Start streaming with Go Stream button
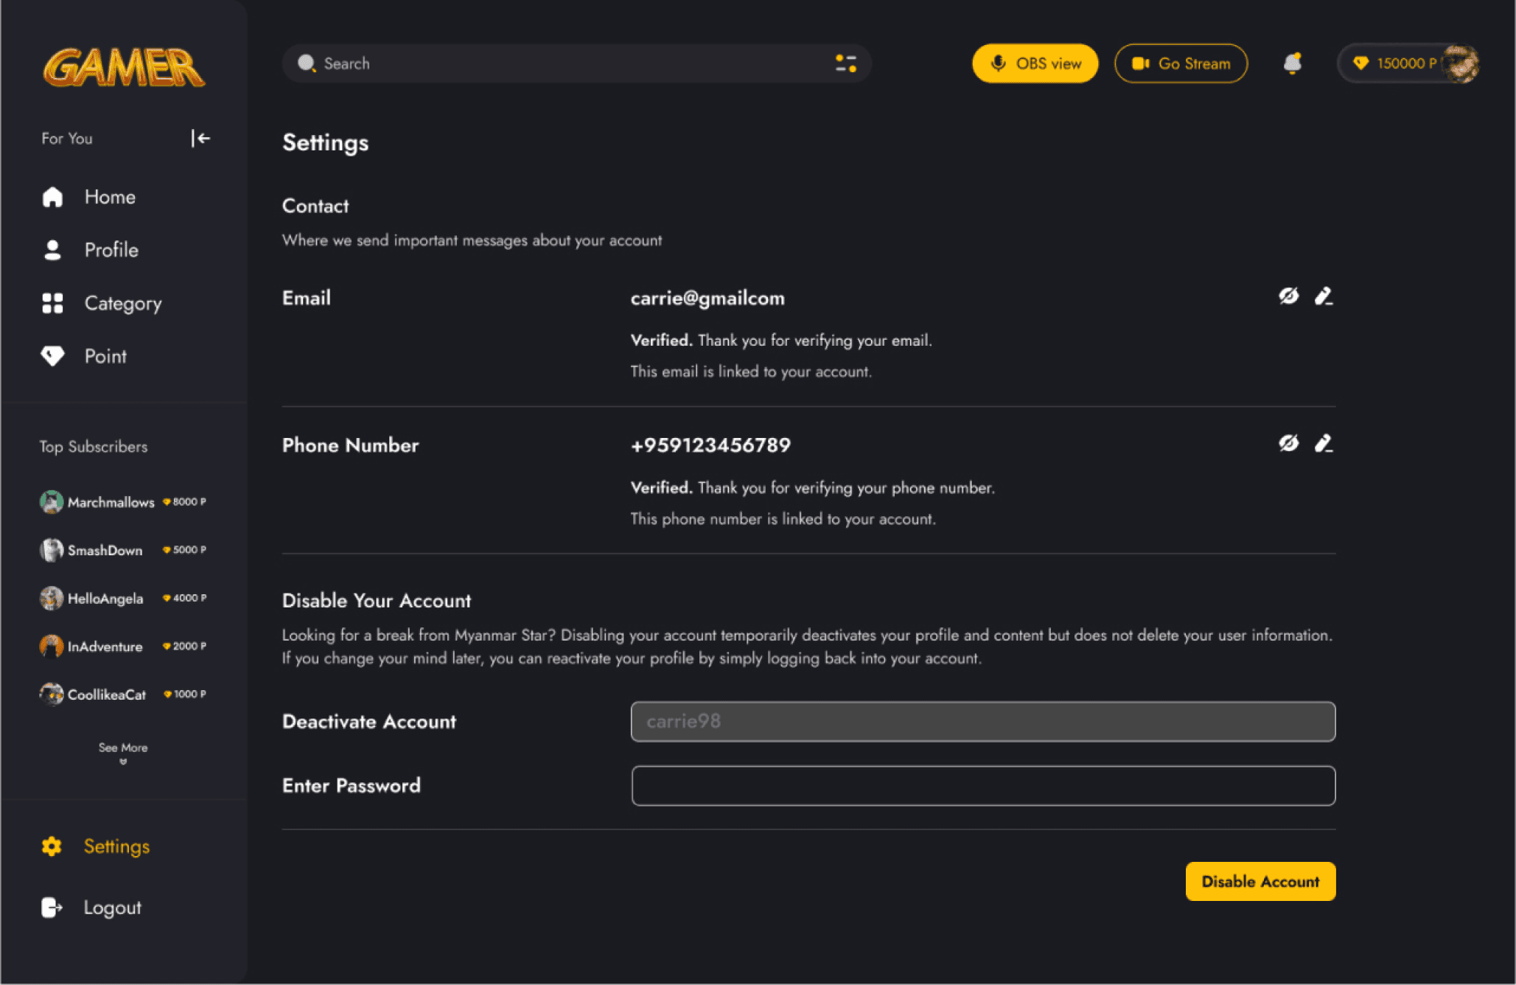 click(x=1181, y=63)
